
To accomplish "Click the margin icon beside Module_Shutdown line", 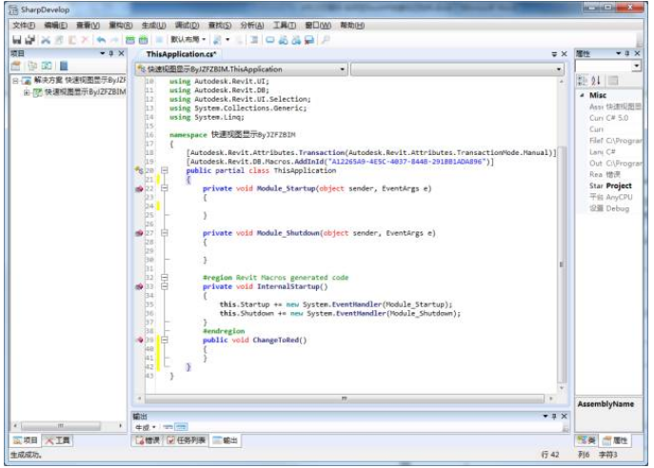I will pos(139,233).
